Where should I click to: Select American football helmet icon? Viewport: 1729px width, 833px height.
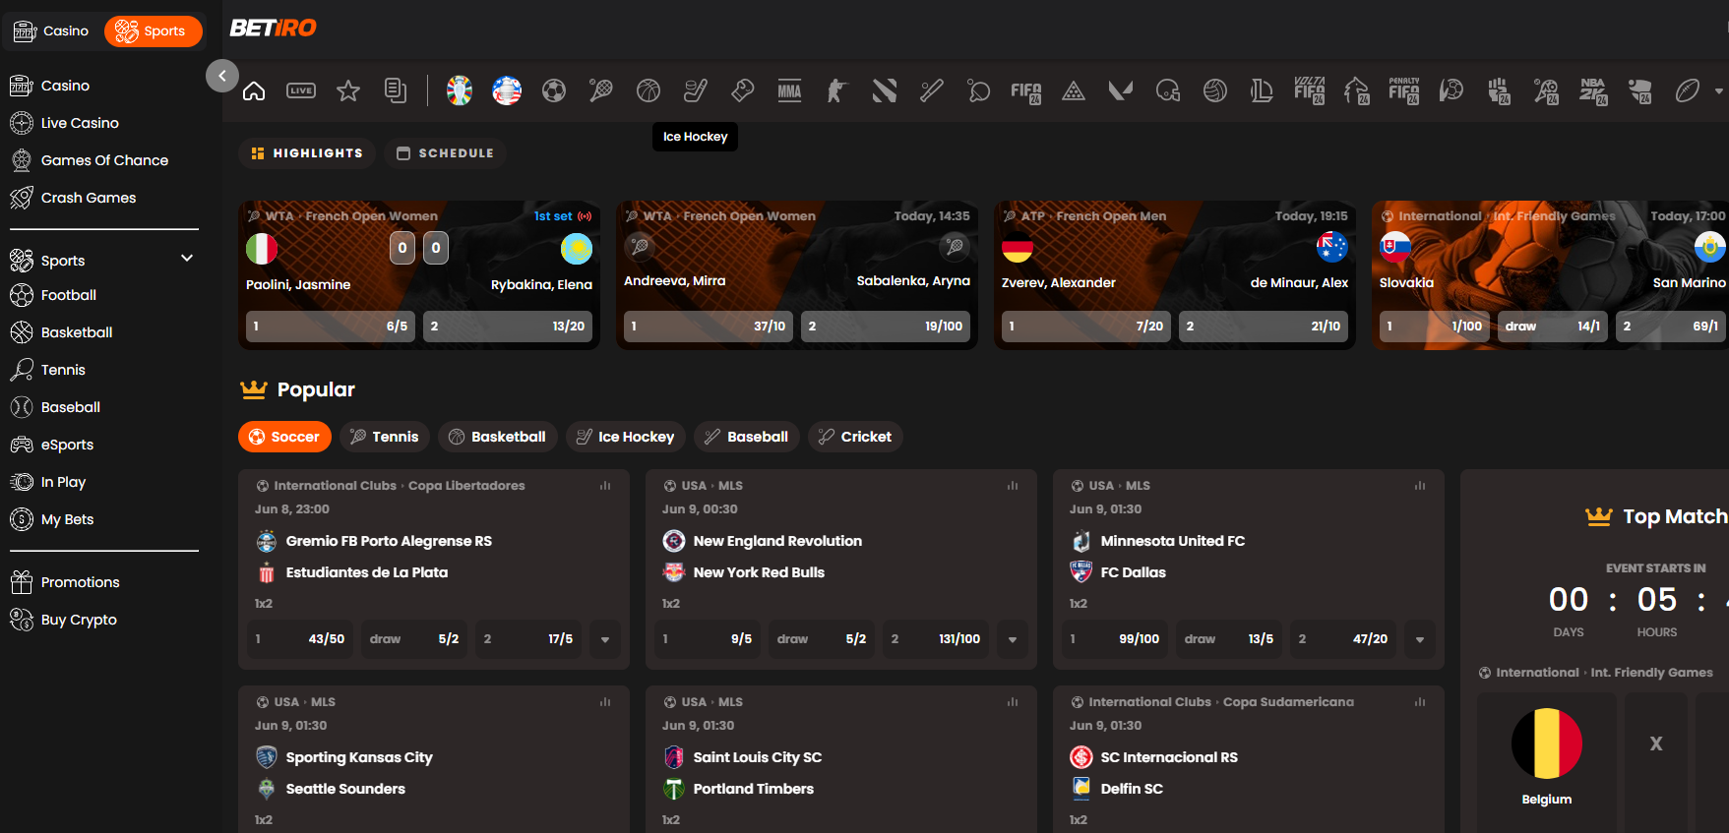coord(1168,91)
